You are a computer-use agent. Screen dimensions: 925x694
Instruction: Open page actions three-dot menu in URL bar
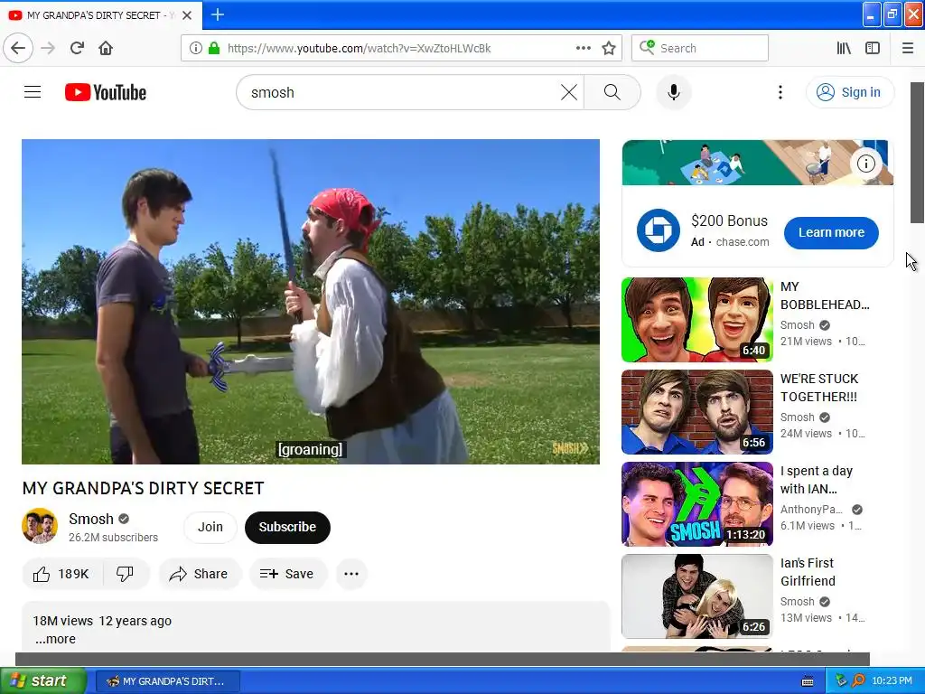[584, 48]
